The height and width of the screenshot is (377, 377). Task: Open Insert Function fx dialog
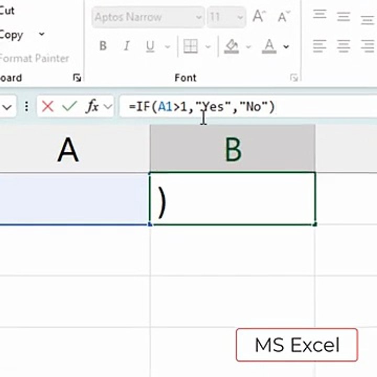pyautogui.click(x=93, y=106)
